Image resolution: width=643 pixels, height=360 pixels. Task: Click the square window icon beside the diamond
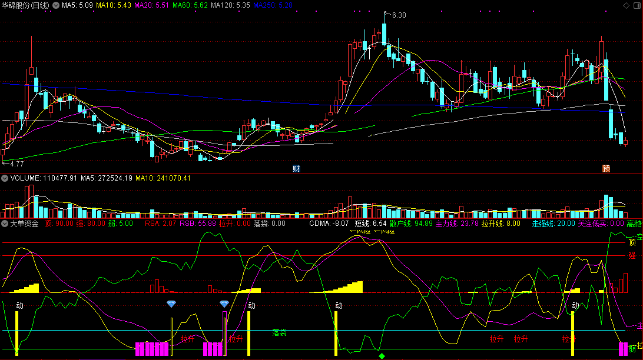[637, 5]
